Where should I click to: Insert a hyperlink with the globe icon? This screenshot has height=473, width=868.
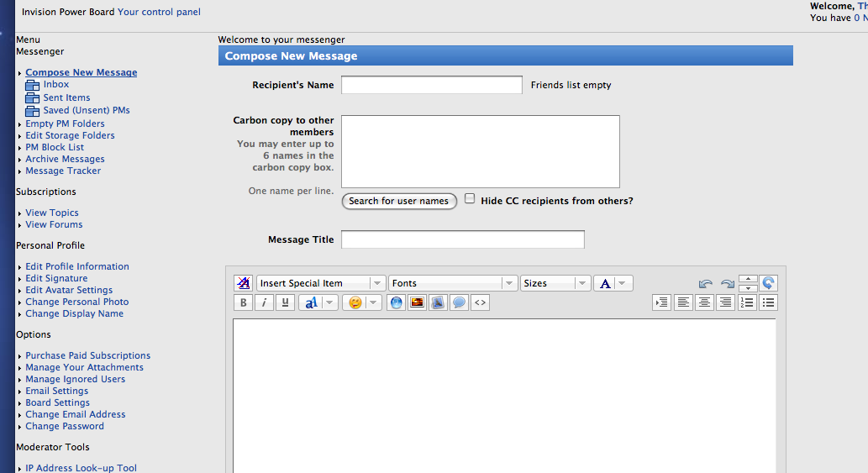[396, 302]
